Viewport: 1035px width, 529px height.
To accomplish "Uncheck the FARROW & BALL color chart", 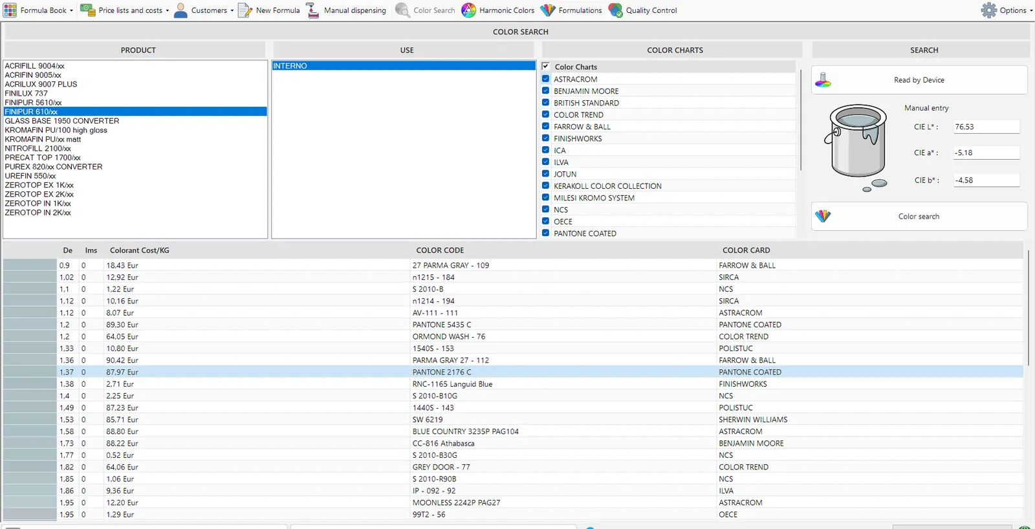I will click(x=545, y=126).
